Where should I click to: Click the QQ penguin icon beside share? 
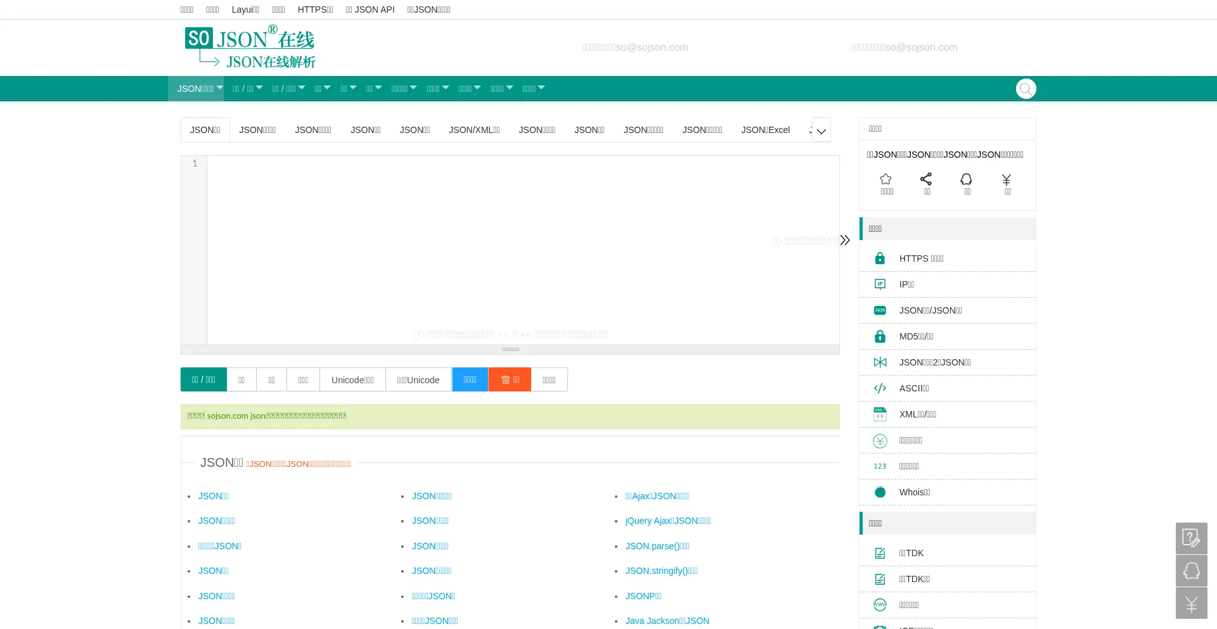pos(966,179)
